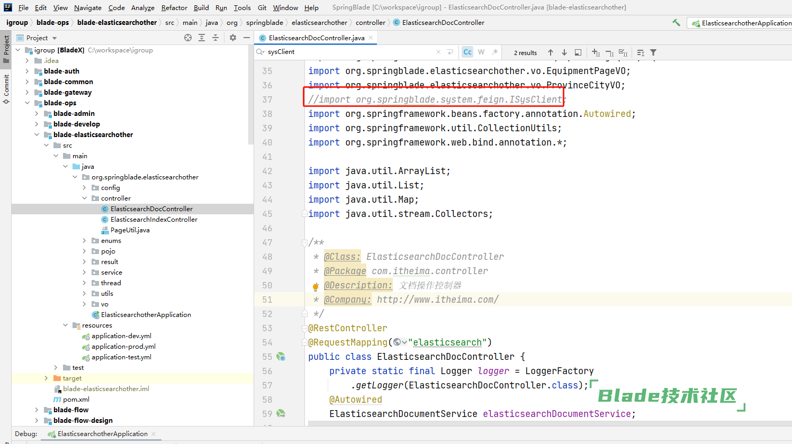Add selection for next occurrence icon
This screenshot has width=792, height=444.
pyautogui.click(x=596, y=52)
